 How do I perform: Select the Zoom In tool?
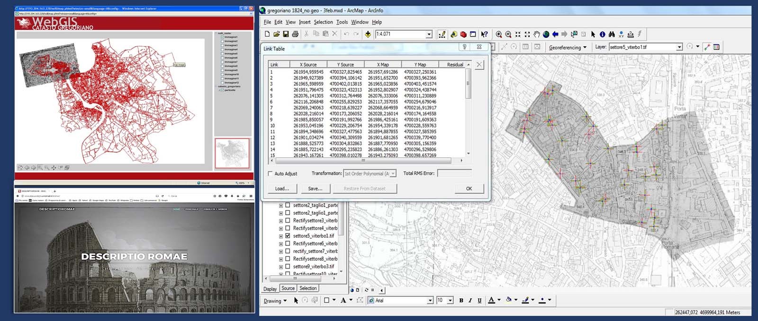tap(499, 35)
